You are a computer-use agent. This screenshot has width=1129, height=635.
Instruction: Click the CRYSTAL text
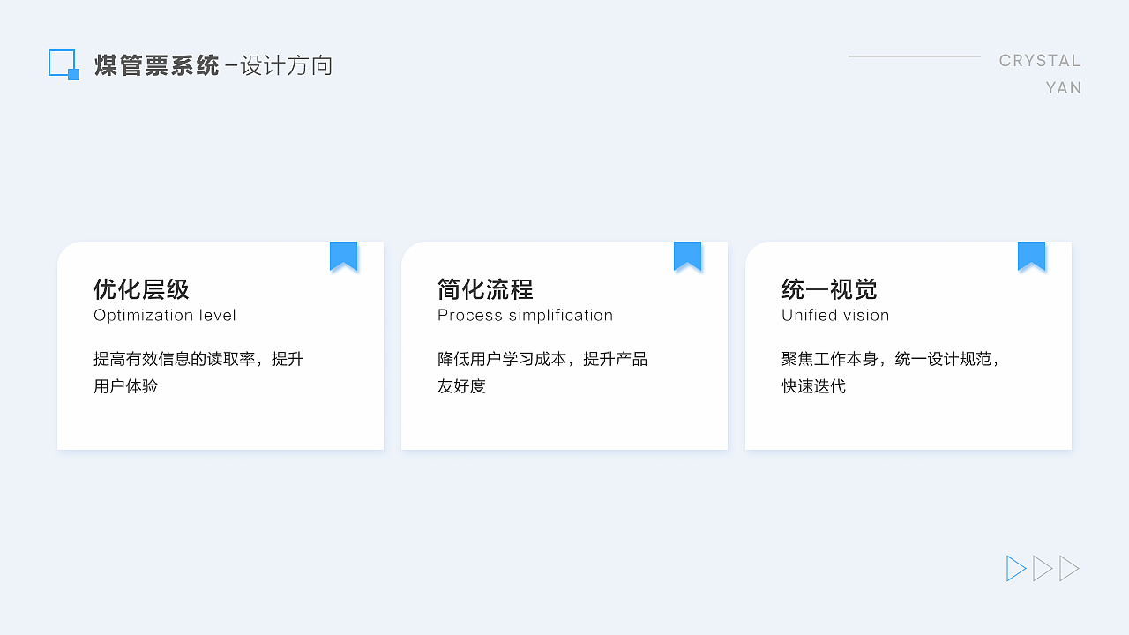pos(1040,61)
